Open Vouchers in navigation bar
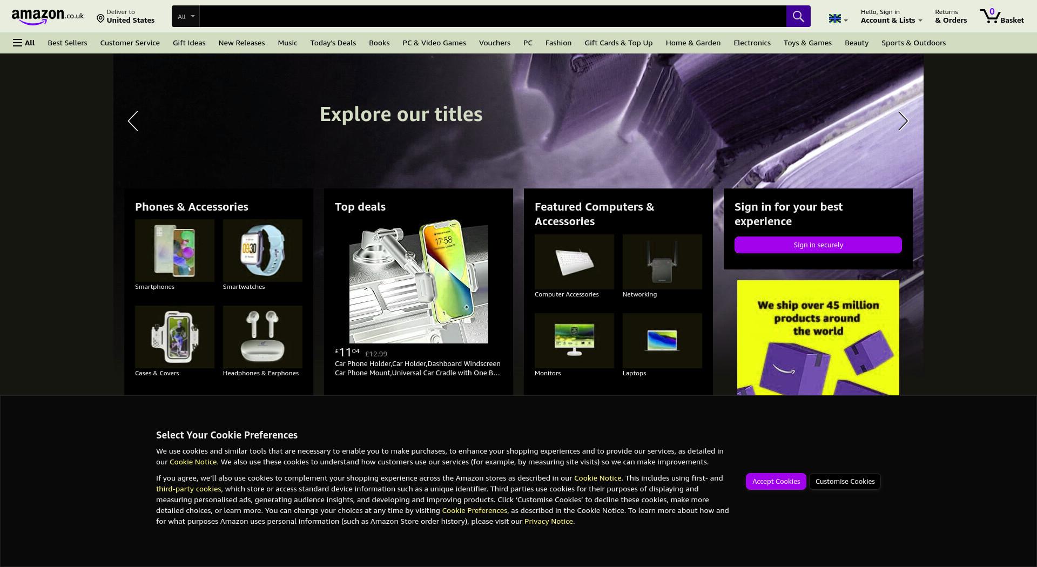Viewport: 1037px width, 567px height. [x=494, y=43]
